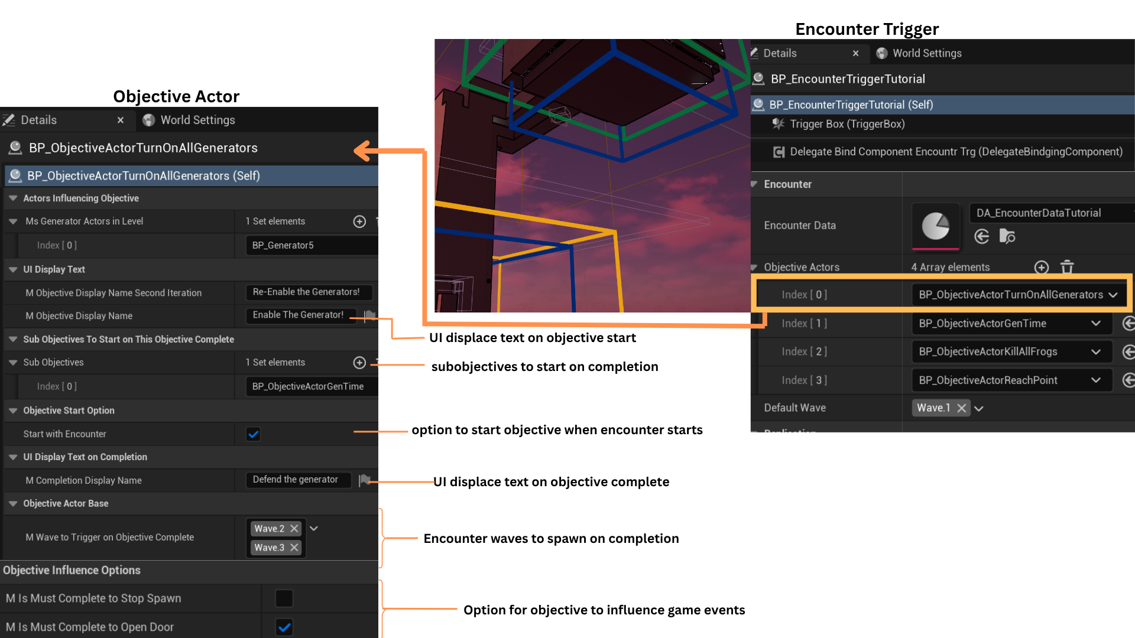
Task: Delete all Objective Actors array elements
Action: click(x=1066, y=268)
